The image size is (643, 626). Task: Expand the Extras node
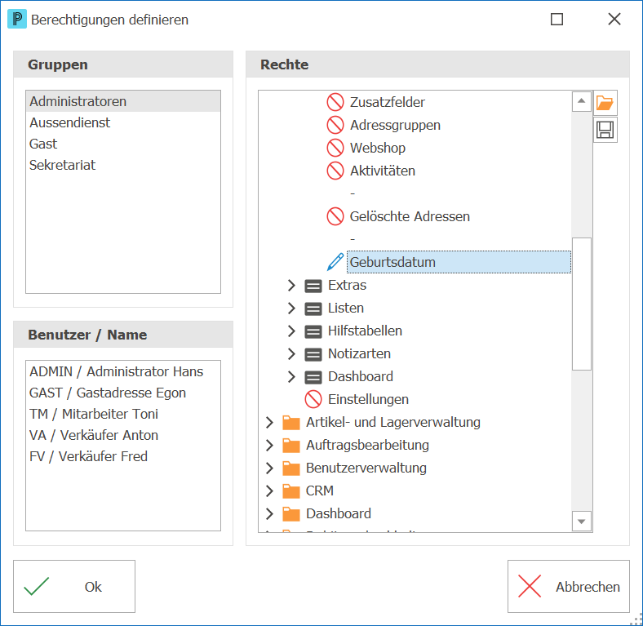pos(291,285)
